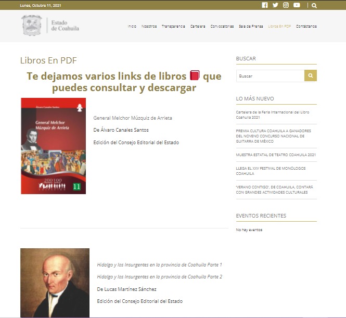Open the Sala de Prensa menu item
Screen dimensions: 346x318
point(251,26)
